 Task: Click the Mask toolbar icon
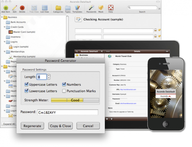101,8
